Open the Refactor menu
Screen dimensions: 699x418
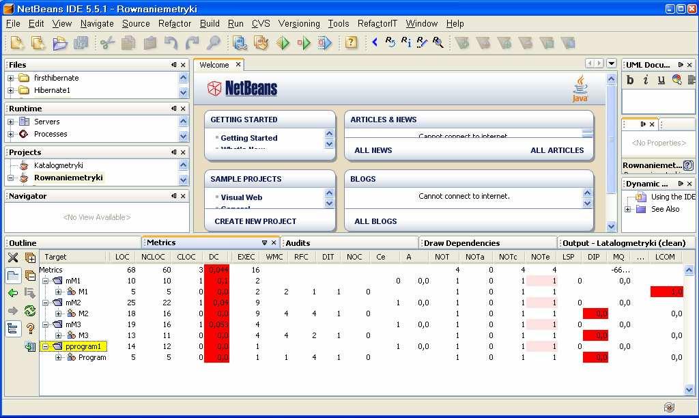coord(175,24)
